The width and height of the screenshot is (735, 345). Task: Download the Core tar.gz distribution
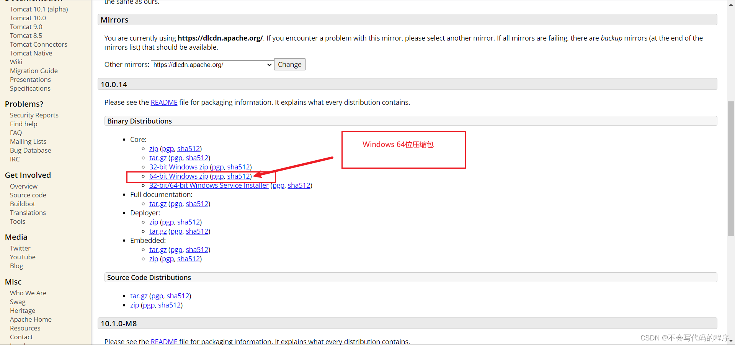tap(158, 158)
